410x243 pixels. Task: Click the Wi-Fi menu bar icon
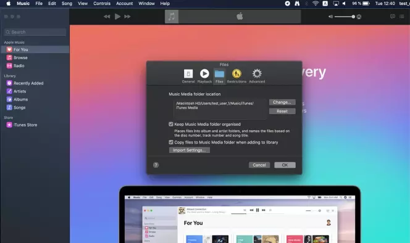(x=316, y=4)
